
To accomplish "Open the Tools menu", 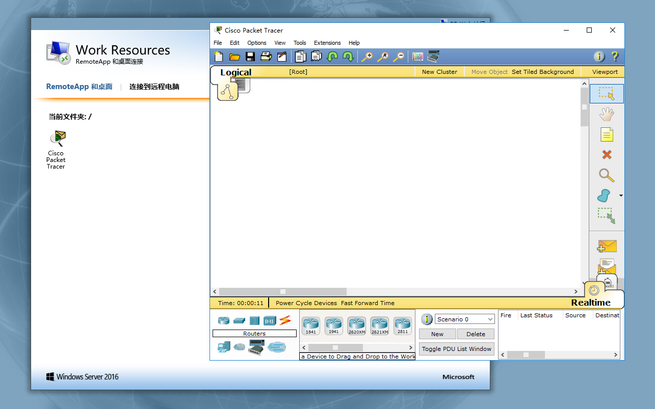I will click(x=300, y=43).
